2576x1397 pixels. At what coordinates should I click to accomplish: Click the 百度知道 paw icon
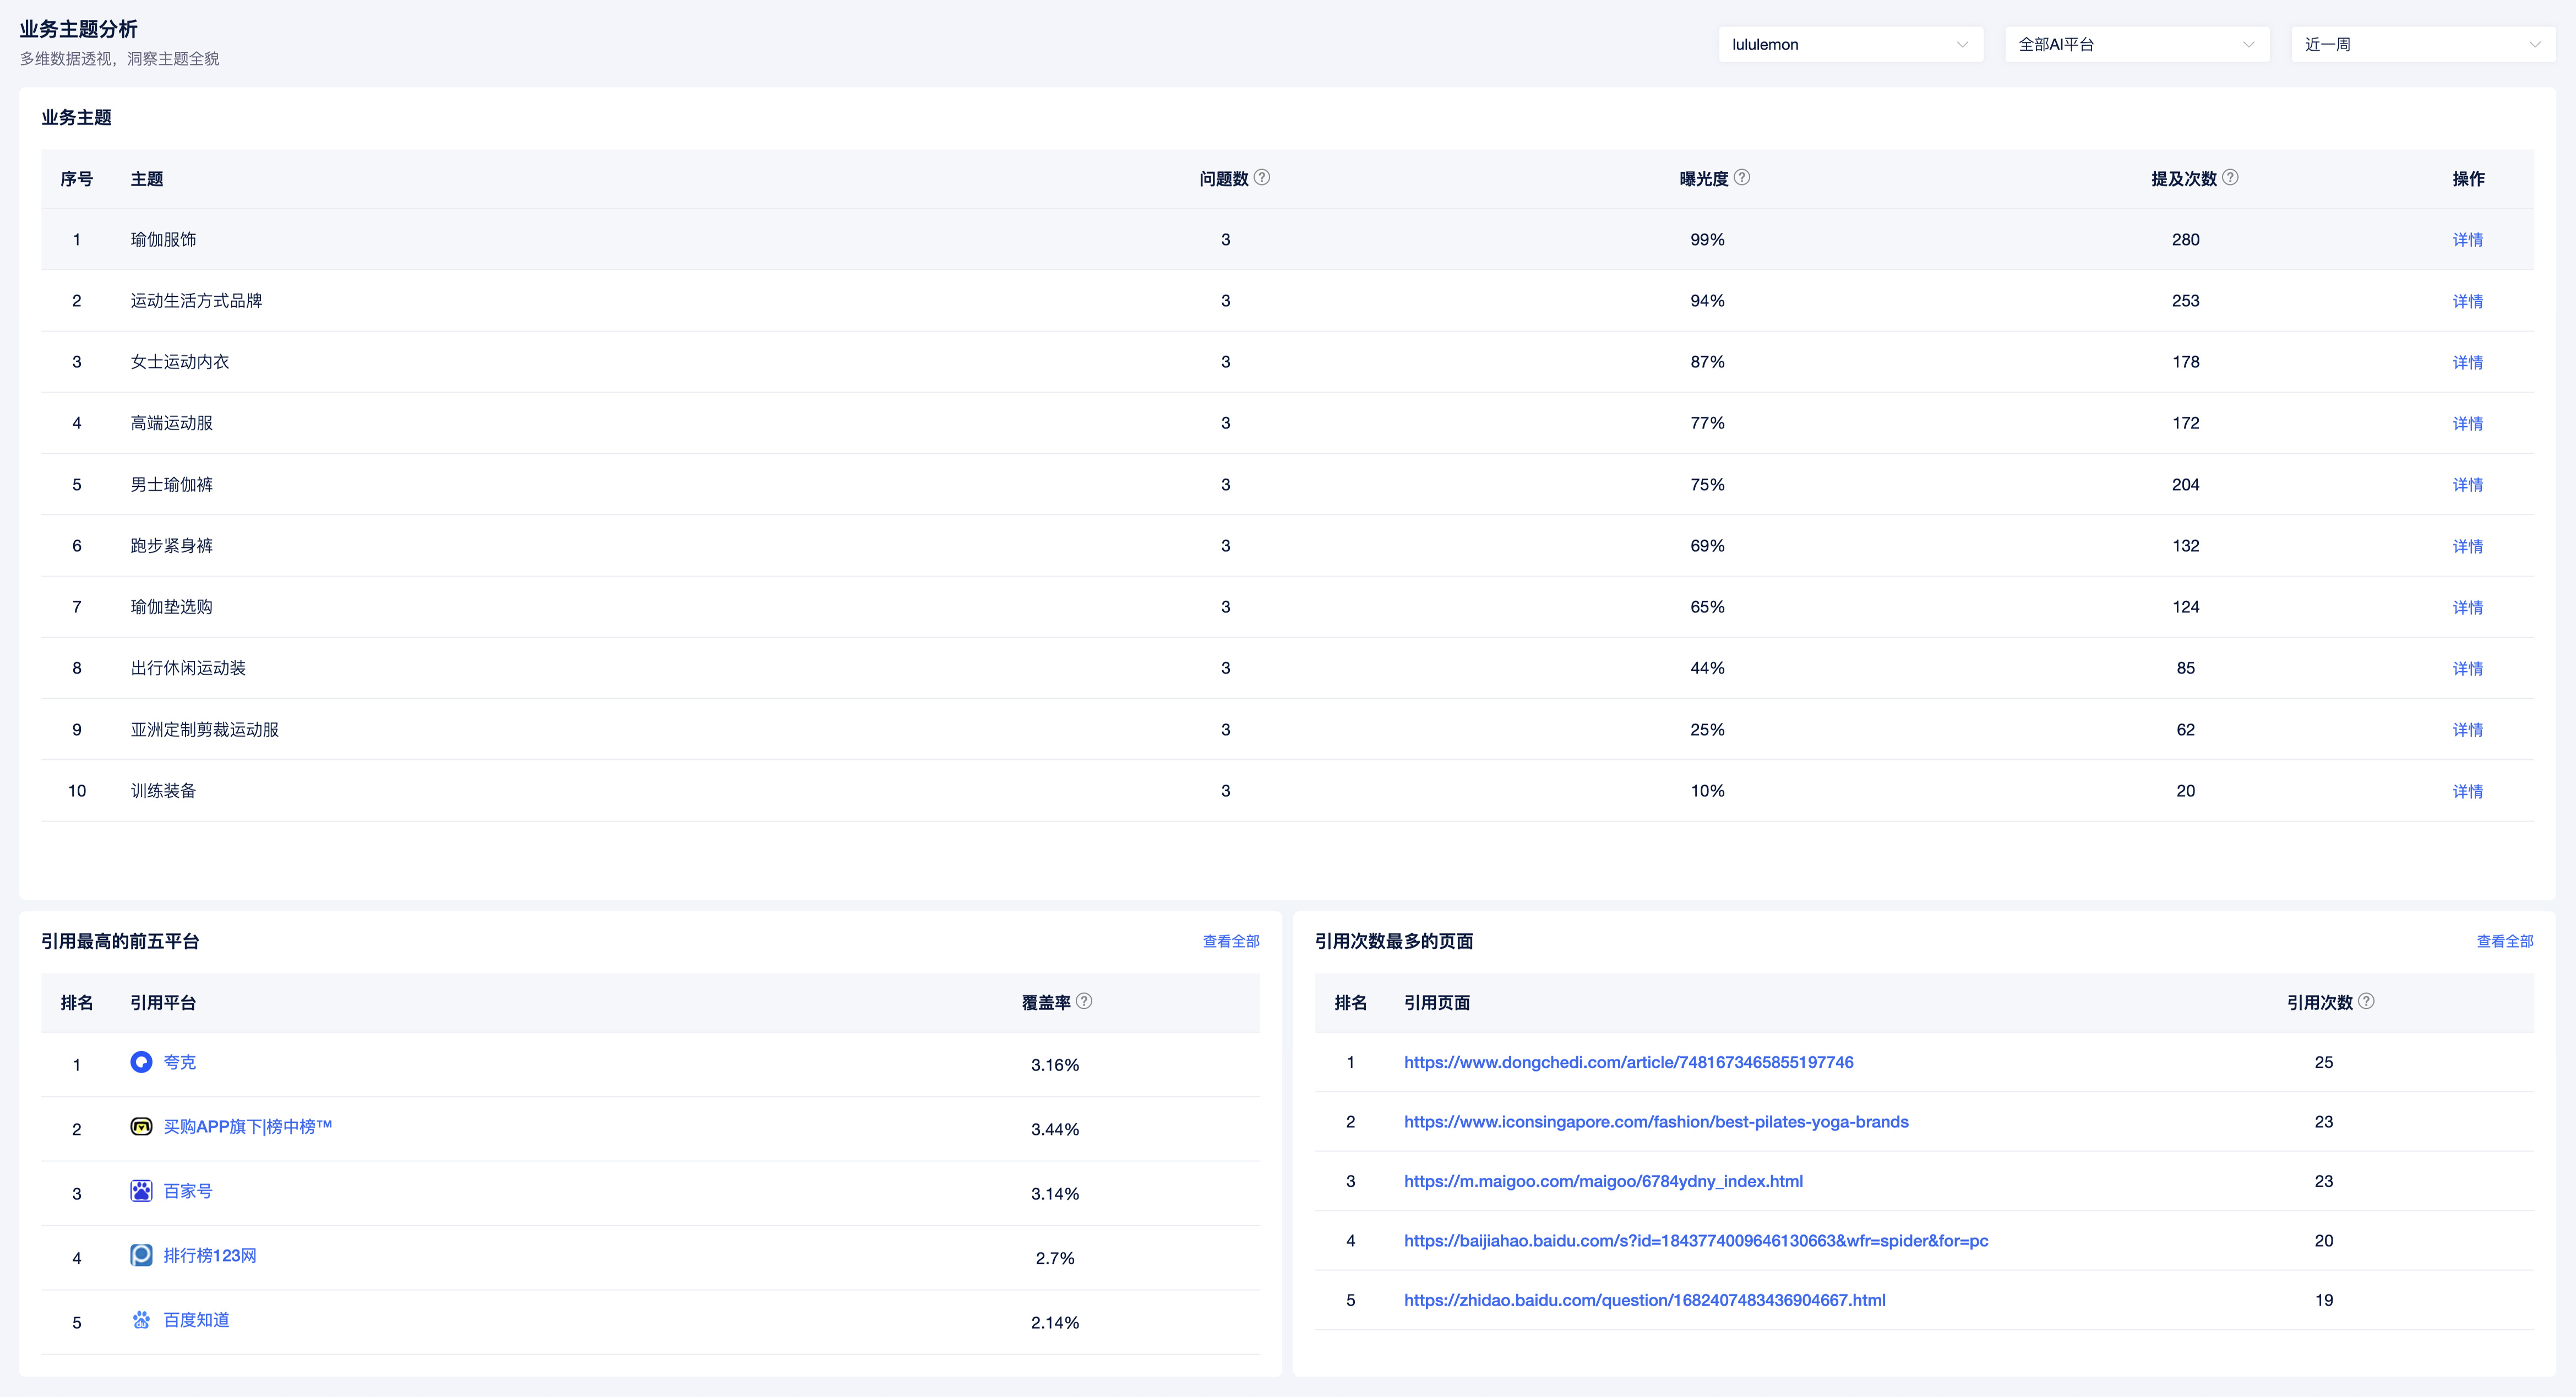141,1320
